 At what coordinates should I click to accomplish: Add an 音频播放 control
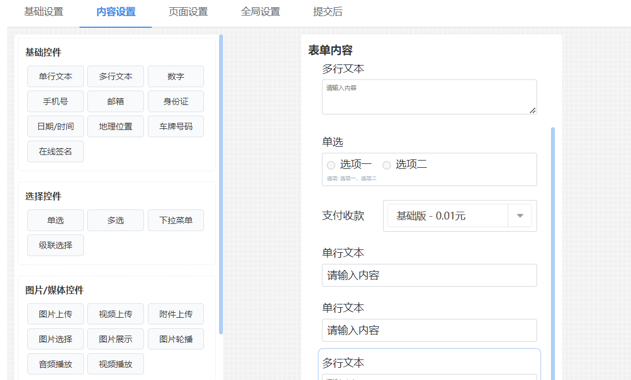55,364
